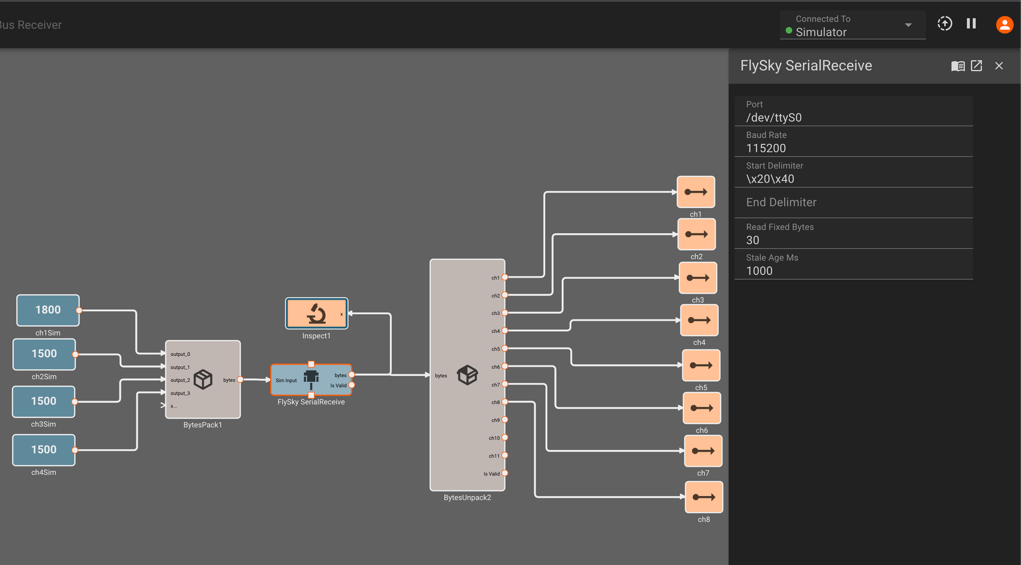Close the FlySky SerialReceive panel
Viewport: 1021px width, 565px height.
click(999, 66)
